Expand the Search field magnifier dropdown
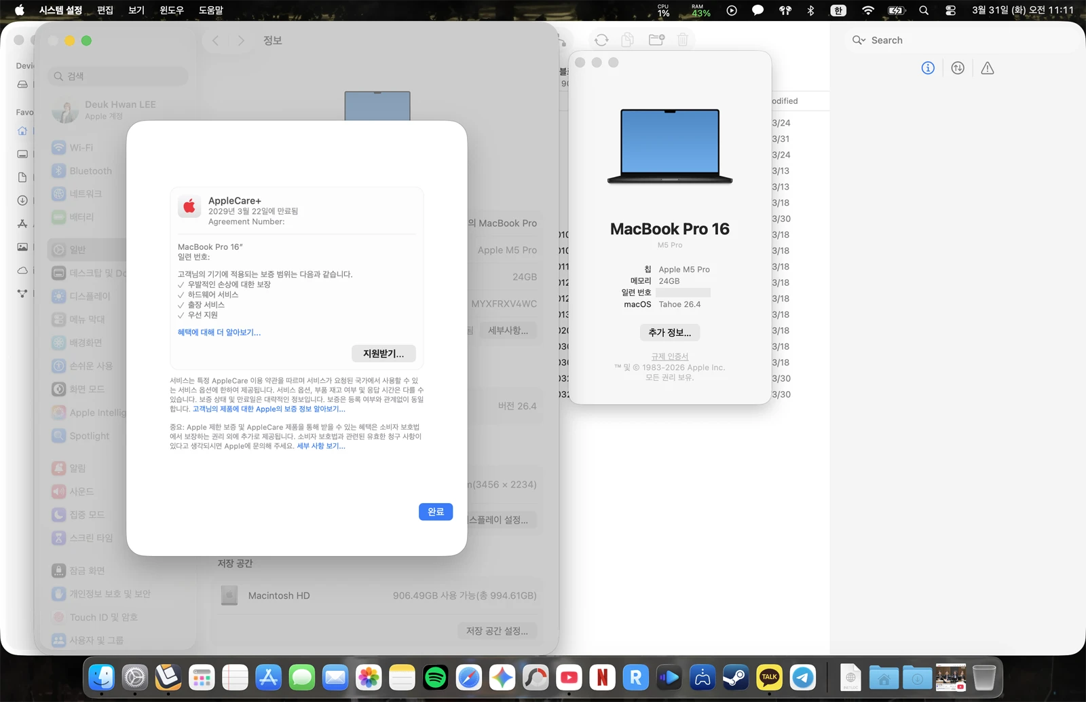The width and height of the screenshot is (1086, 702). tap(859, 40)
